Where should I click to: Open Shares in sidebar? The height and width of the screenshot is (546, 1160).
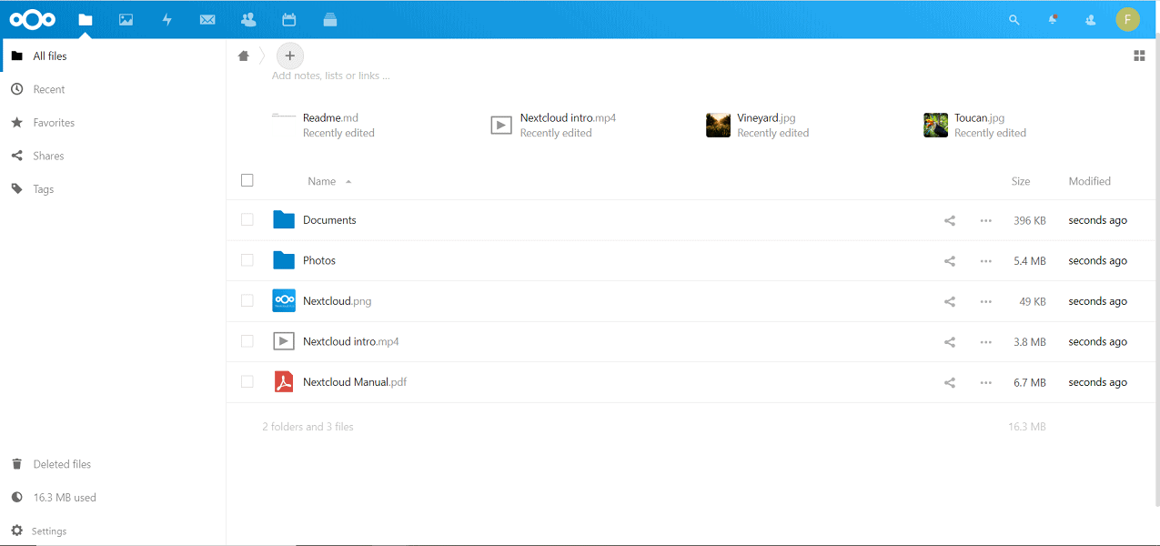[113, 156]
